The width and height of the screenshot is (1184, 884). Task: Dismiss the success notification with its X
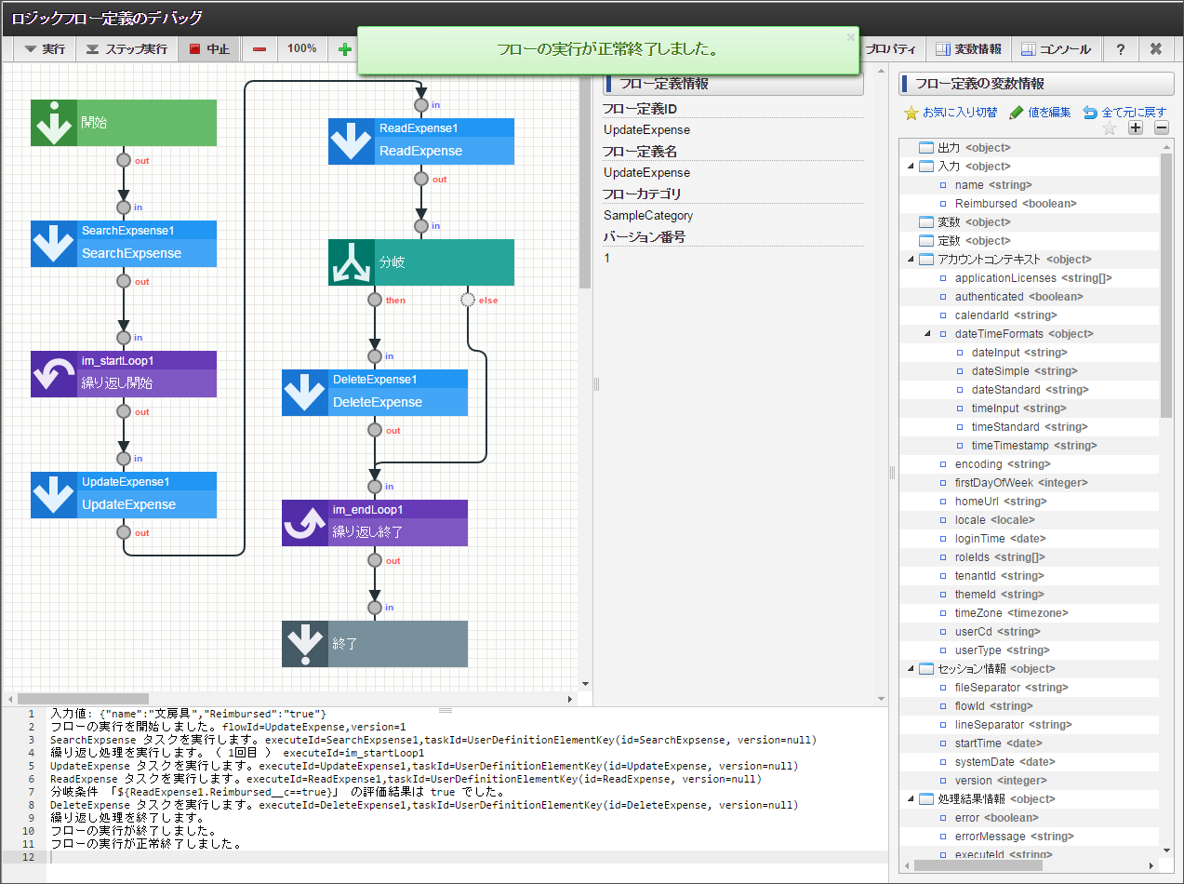[x=850, y=37]
